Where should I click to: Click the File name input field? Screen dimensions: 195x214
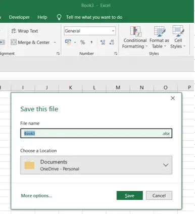[96, 134]
